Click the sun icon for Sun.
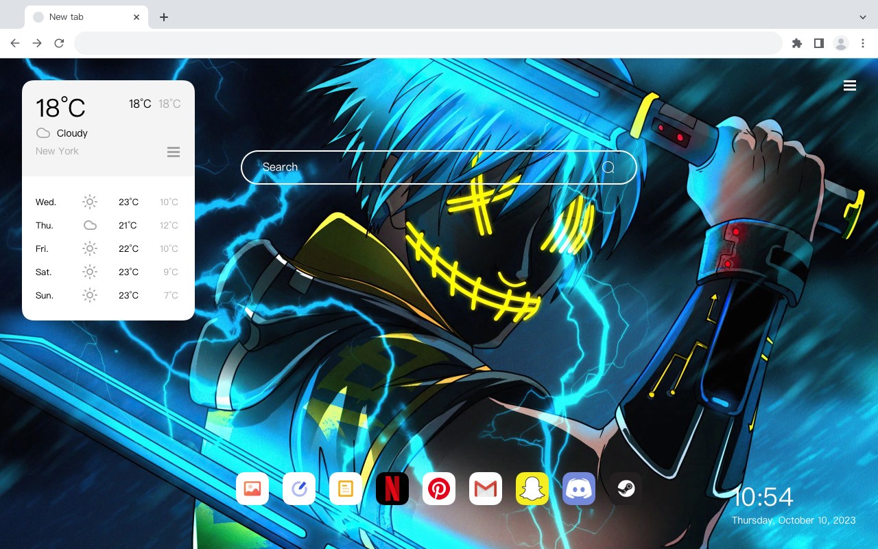 (x=90, y=295)
